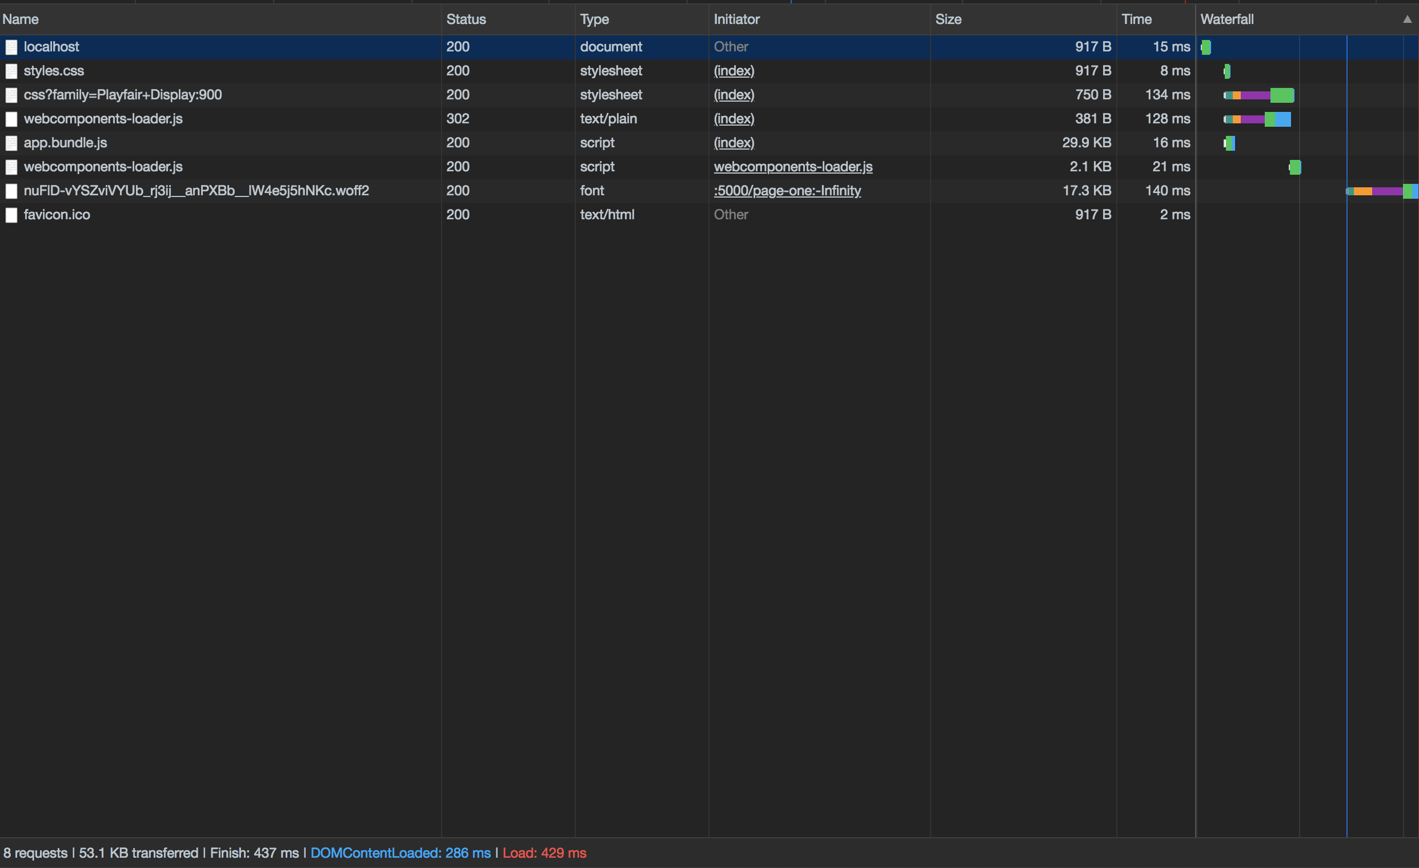The height and width of the screenshot is (868, 1419).
Task: Click the Playfair stylesheet's waterfall timing bar
Action: coord(1259,95)
